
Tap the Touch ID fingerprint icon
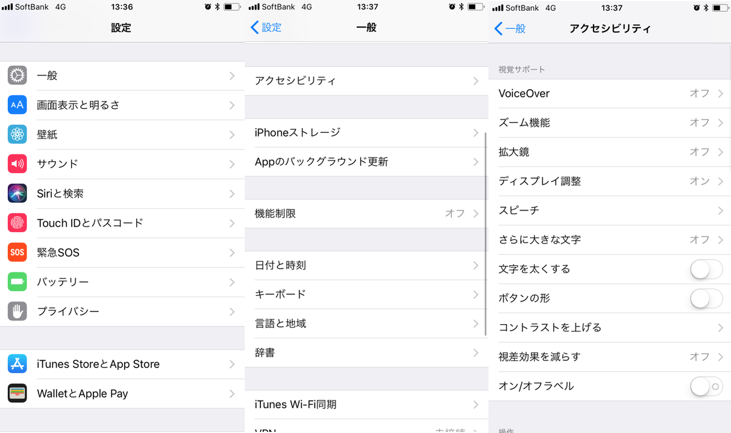[x=17, y=223]
